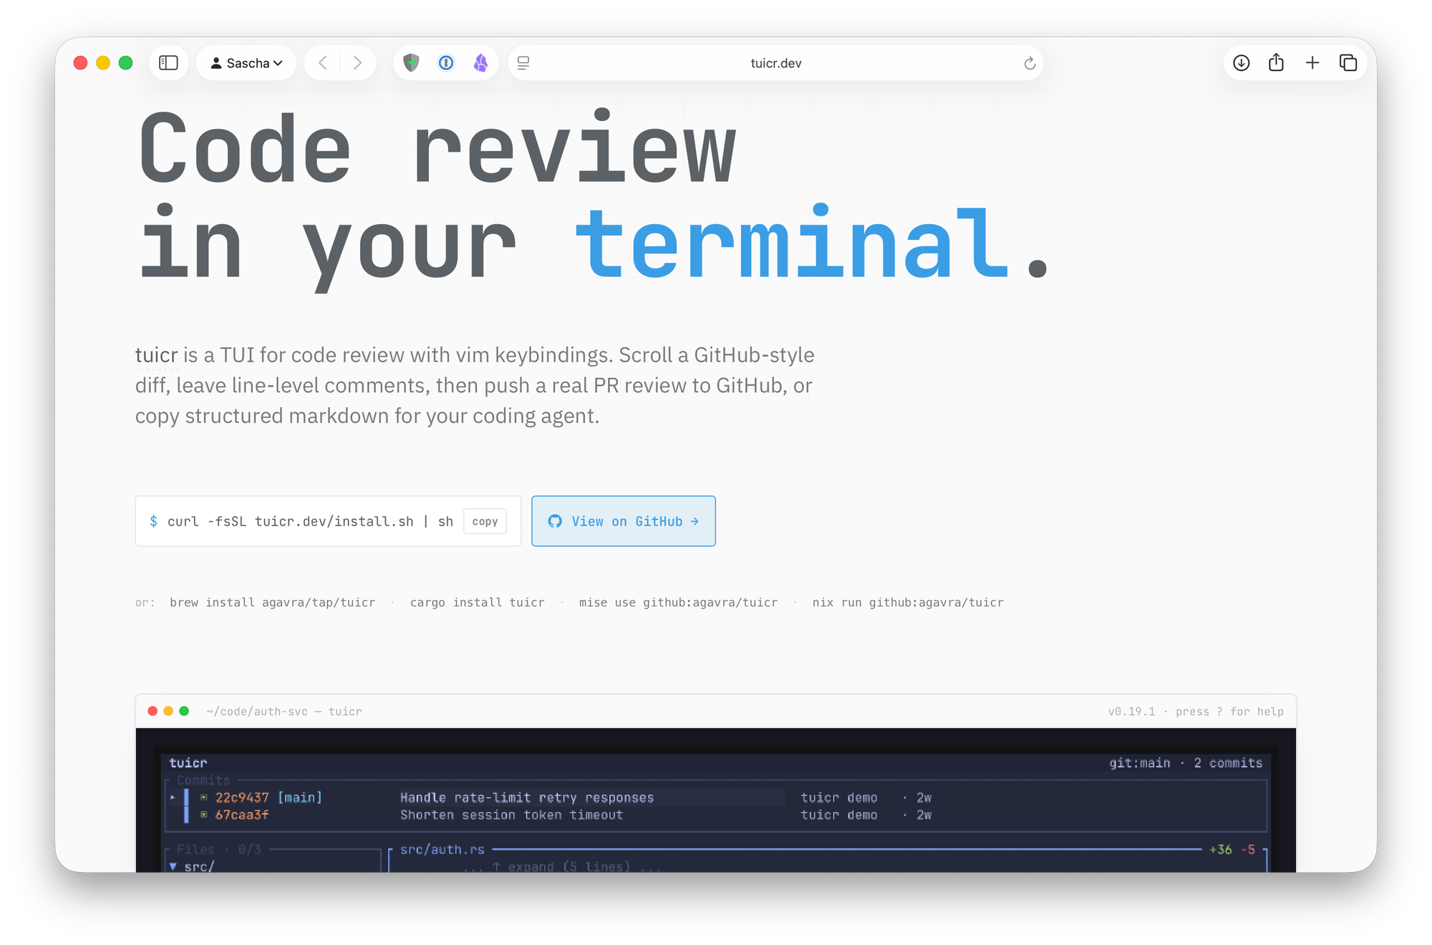Click the ~/code/auth-svc — tuicr title
This screenshot has width=1432, height=945.
pos(284,712)
